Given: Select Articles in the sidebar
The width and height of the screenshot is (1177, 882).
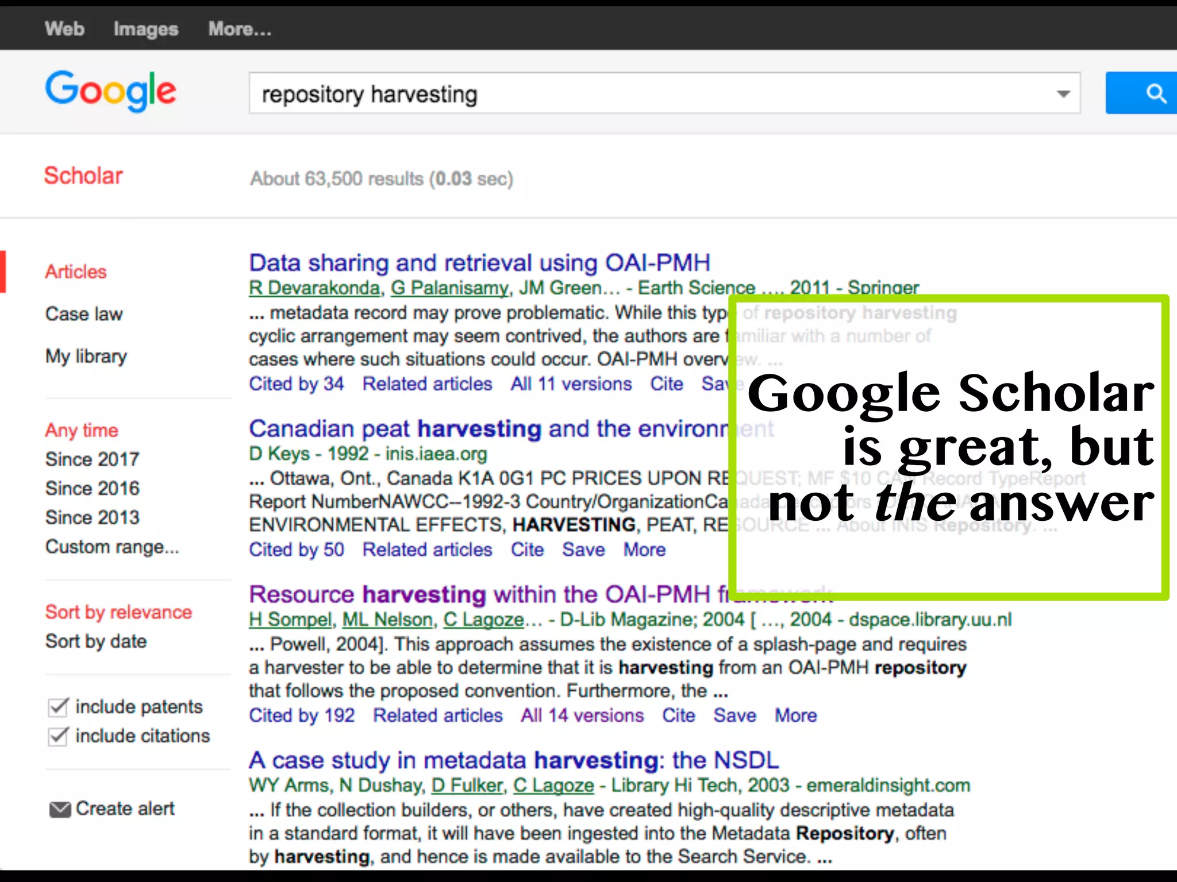Looking at the screenshot, I should click(x=76, y=272).
